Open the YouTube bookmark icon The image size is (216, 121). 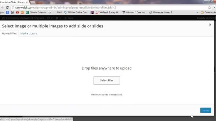17,12
